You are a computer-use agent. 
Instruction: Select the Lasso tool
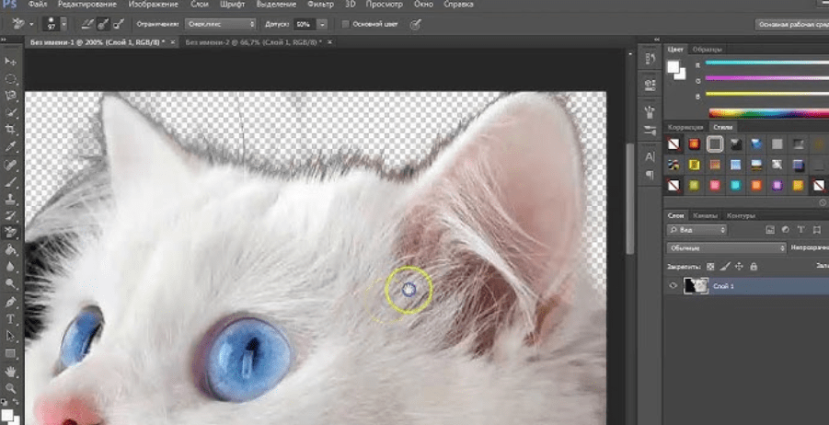(x=10, y=96)
